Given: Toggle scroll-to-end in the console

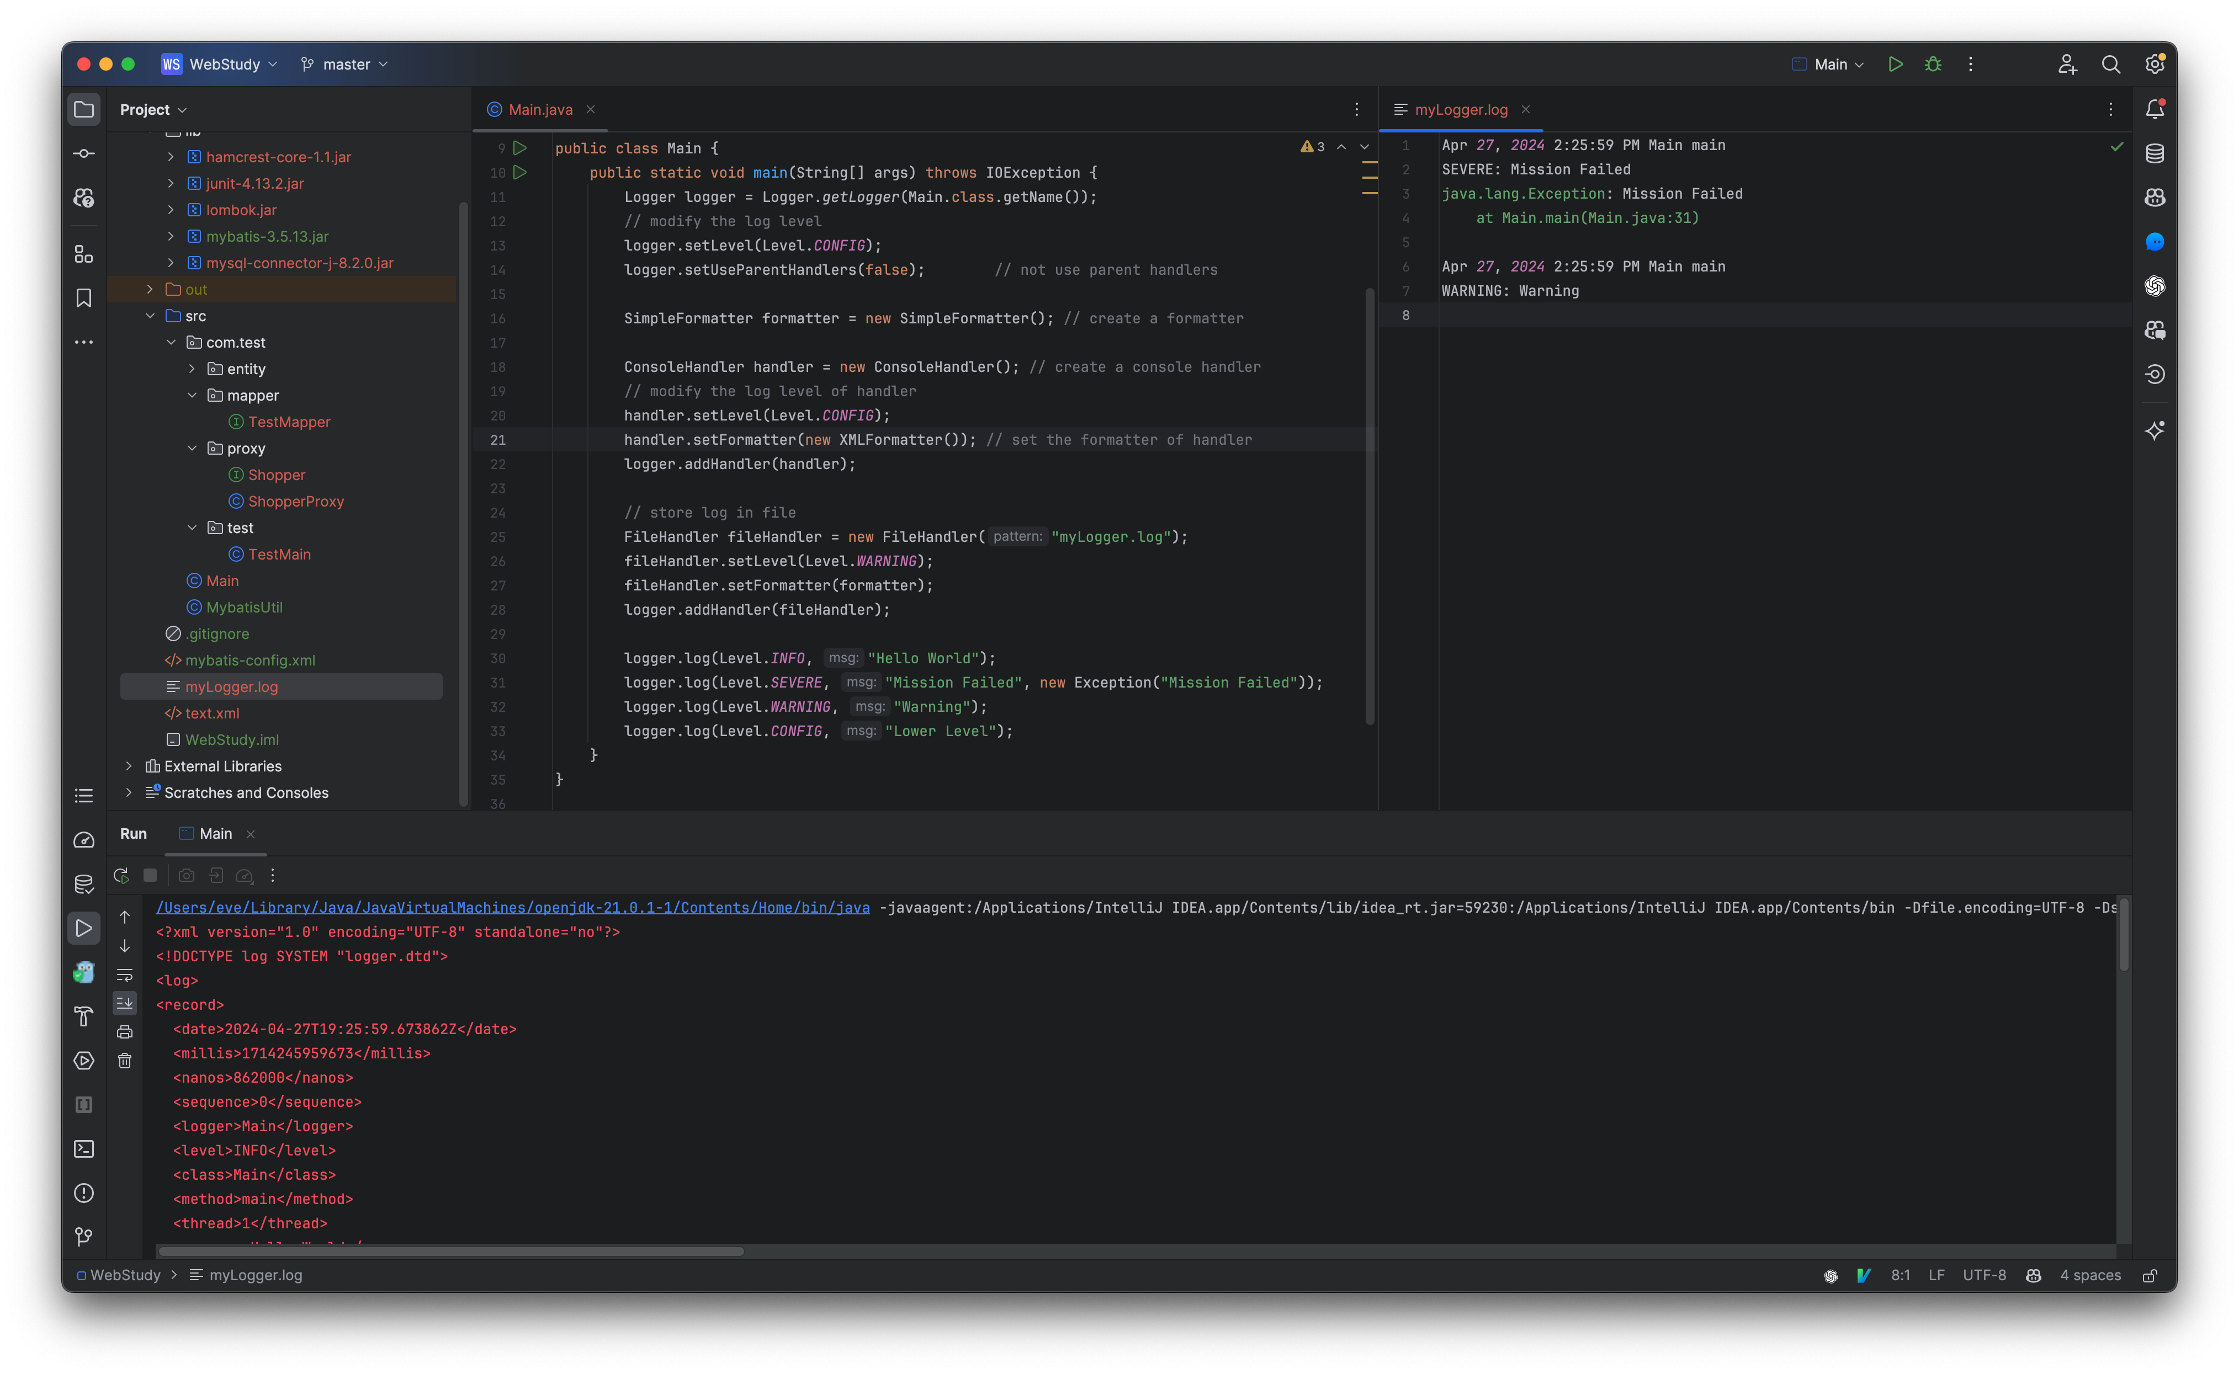Looking at the screenshot, I should pos(125,1003).
